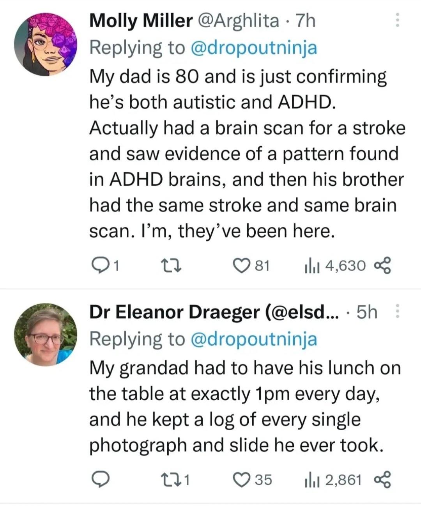Viewport: 421px width, 506px height.
Task: View analytics of Molly Miller's tweet
Action: (x=311, y=266)
